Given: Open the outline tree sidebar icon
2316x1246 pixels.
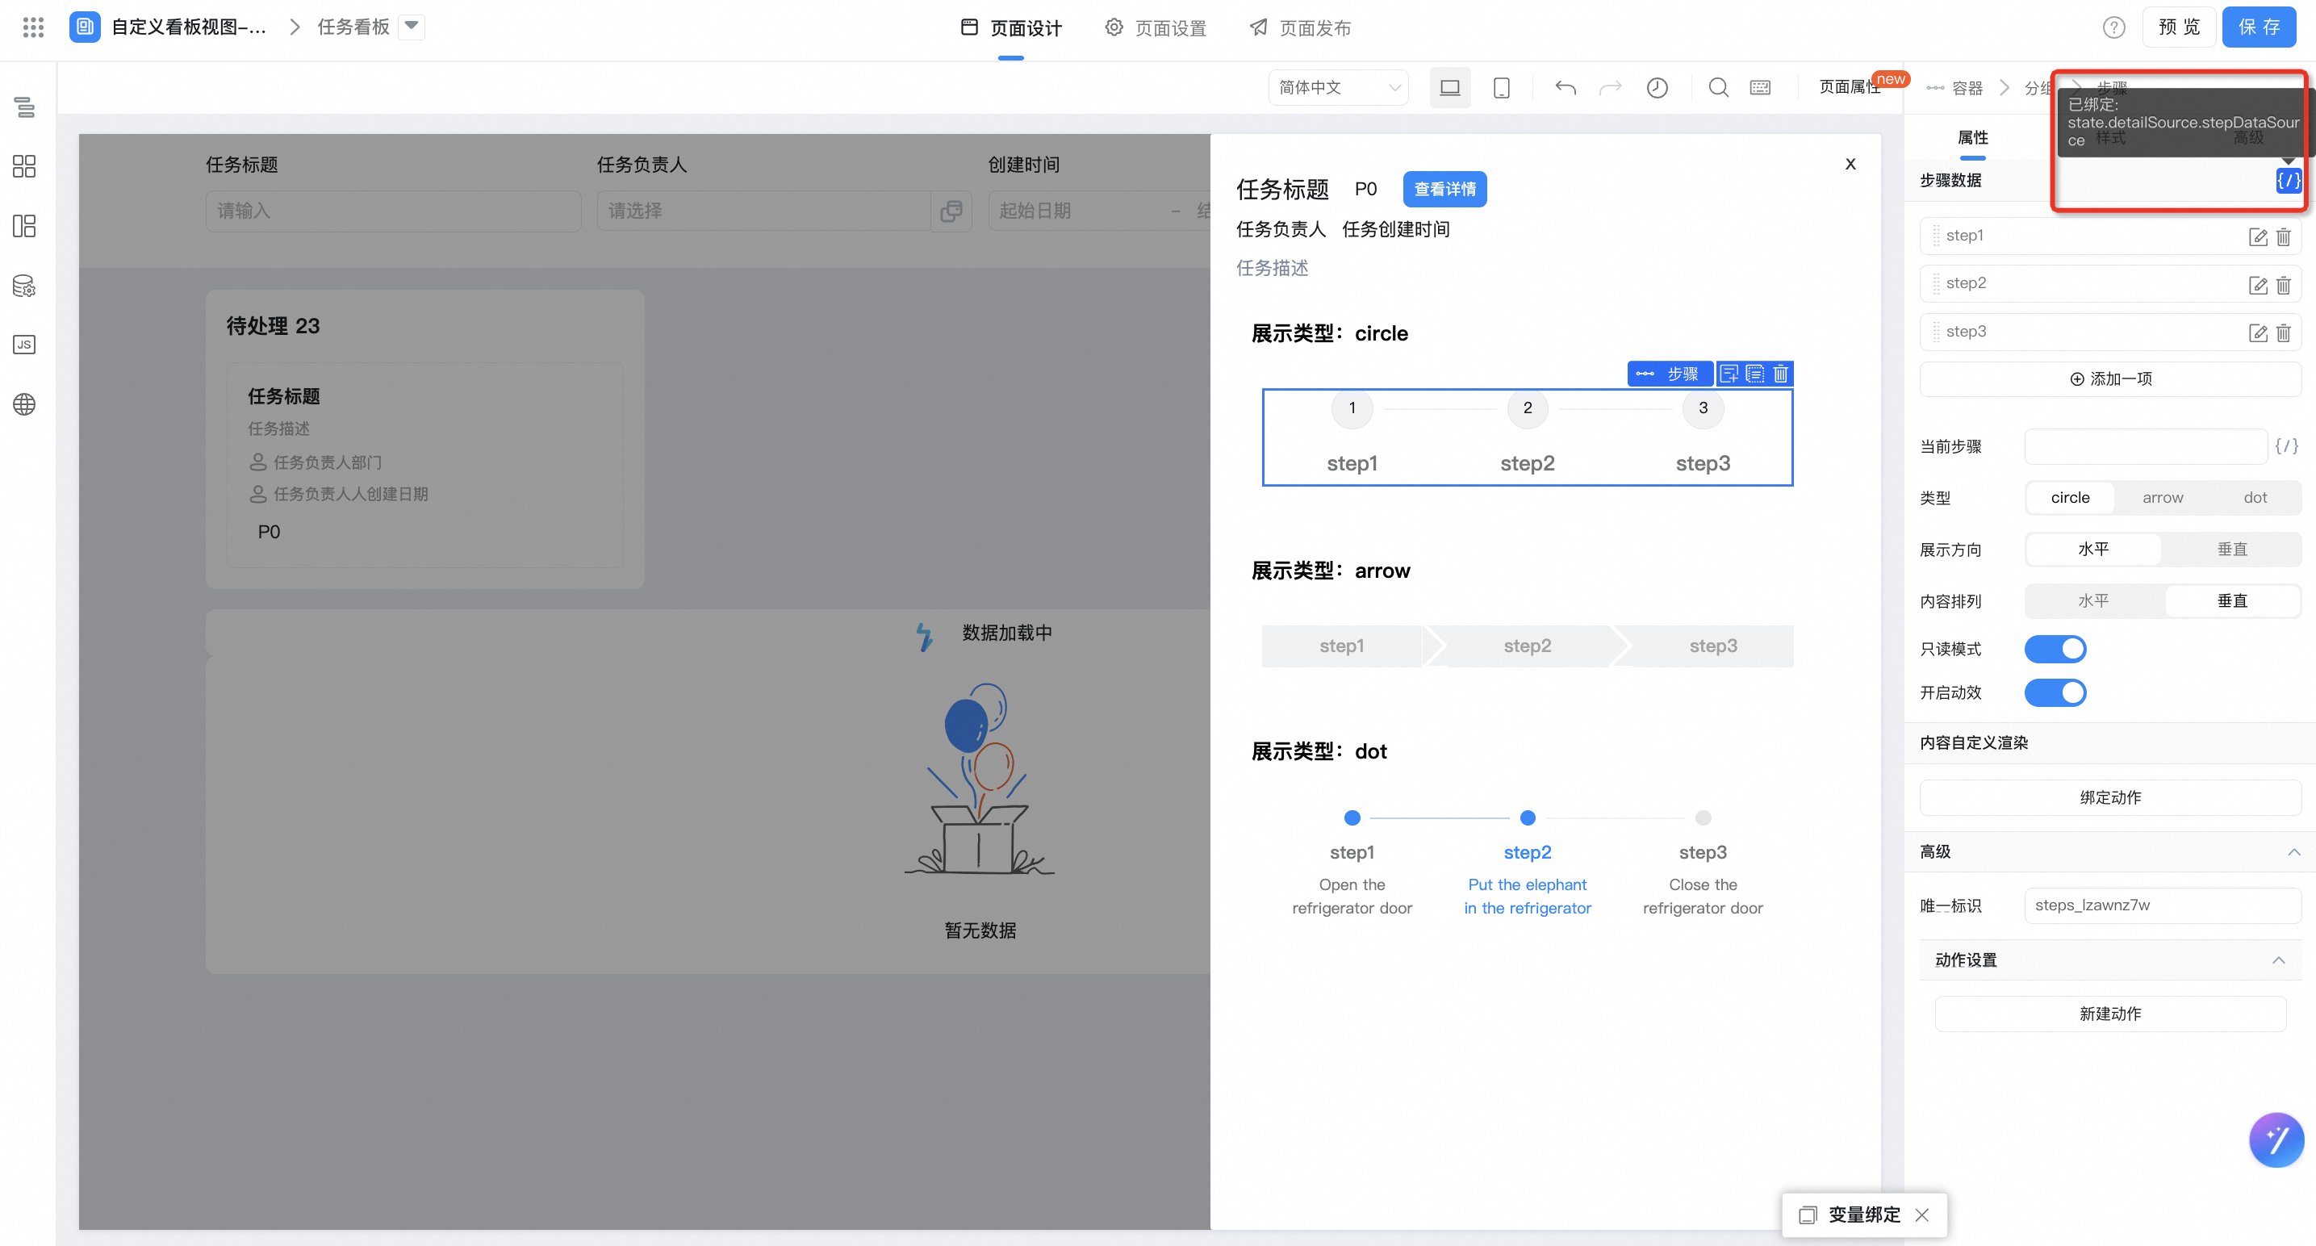Looking at the screenshot, I should click(x=24, y=107).
